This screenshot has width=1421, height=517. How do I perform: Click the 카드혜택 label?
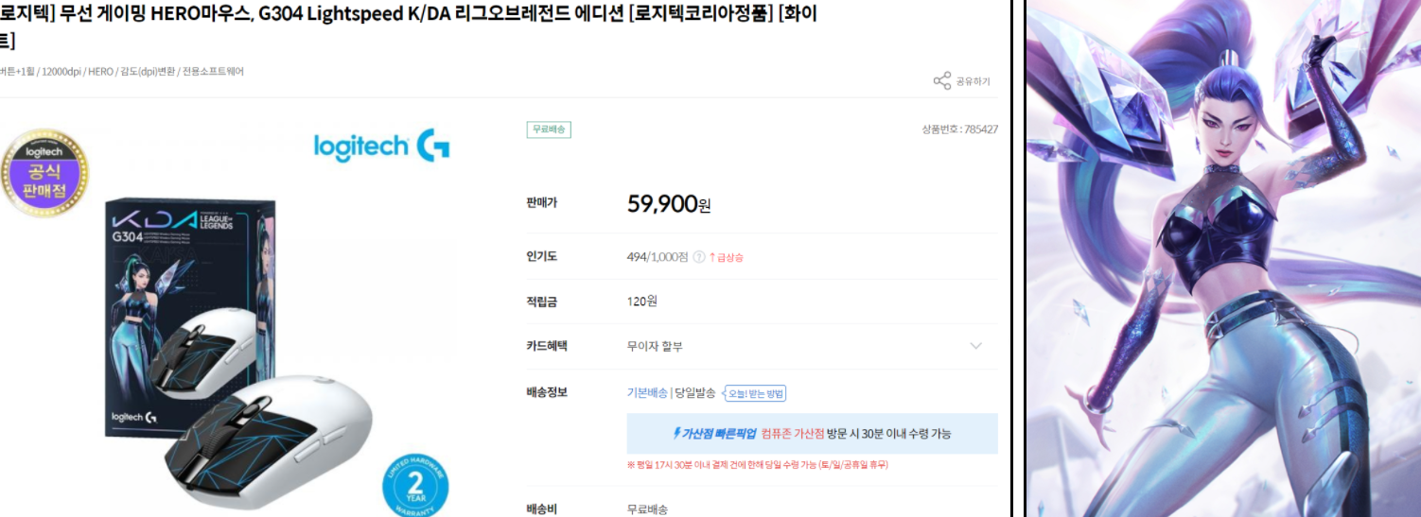click(x=547, y=346)
